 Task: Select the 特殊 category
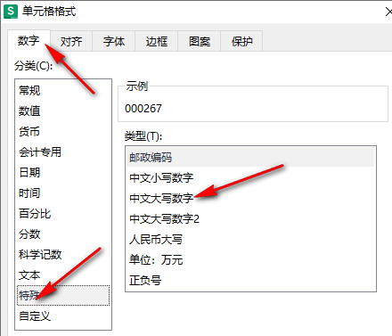point(63,296)
